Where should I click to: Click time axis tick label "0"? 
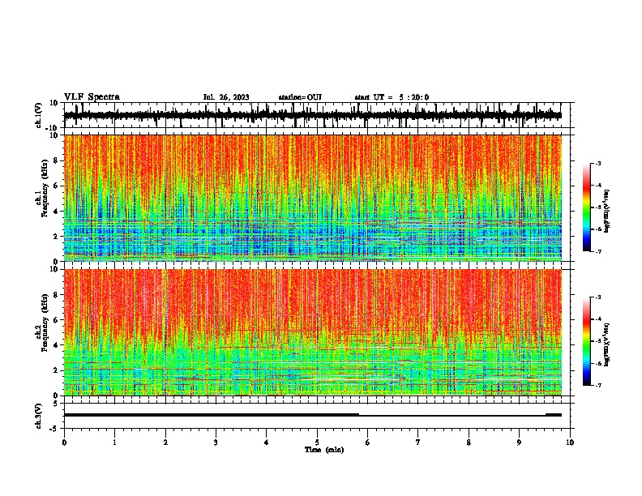pyautogui.click(x=64, y=443)
